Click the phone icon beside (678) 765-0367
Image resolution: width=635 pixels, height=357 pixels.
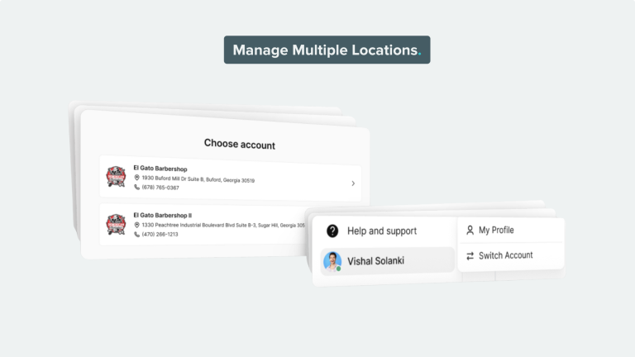[137, 187]
